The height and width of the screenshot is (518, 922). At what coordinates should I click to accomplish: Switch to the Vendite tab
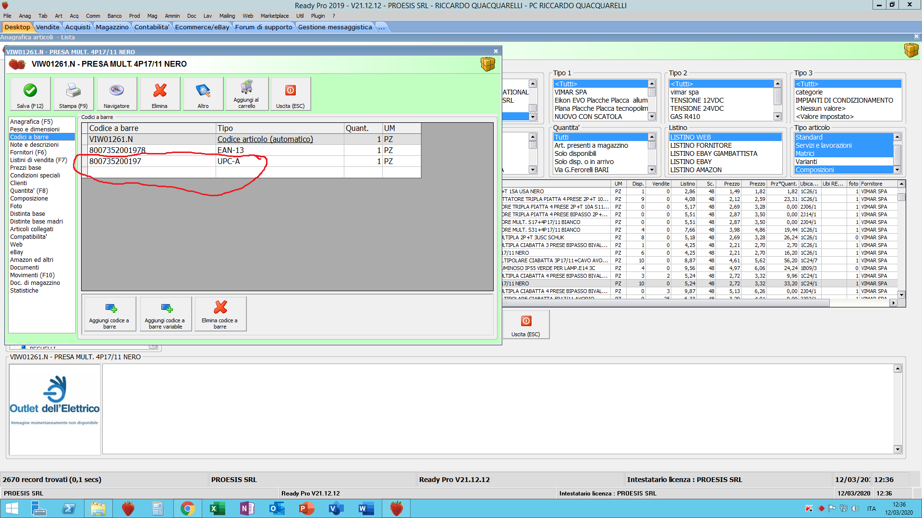click(48, 27)
